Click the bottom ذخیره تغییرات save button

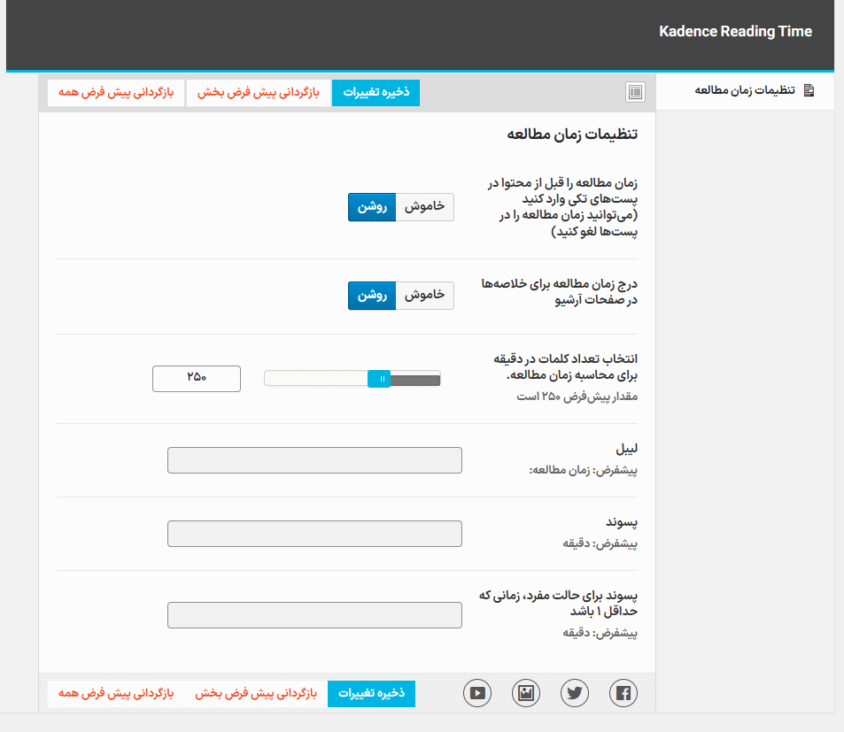(371, 693)
